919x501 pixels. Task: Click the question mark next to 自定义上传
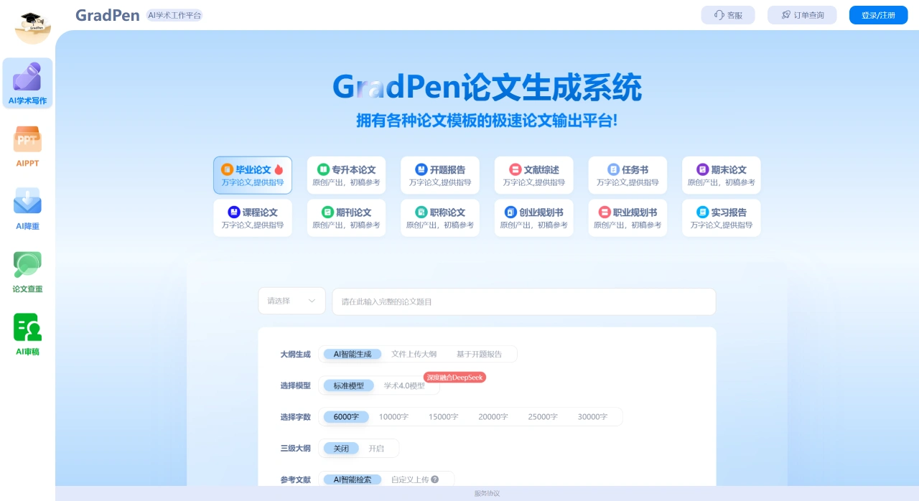point(434,479)
